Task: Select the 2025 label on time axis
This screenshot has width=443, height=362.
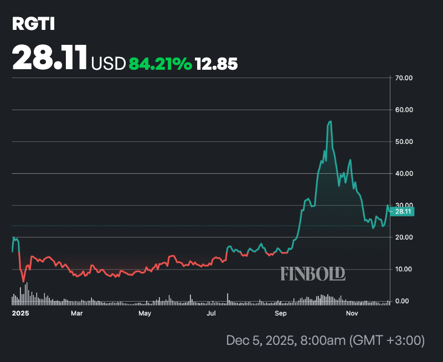Action: point(20,313)
